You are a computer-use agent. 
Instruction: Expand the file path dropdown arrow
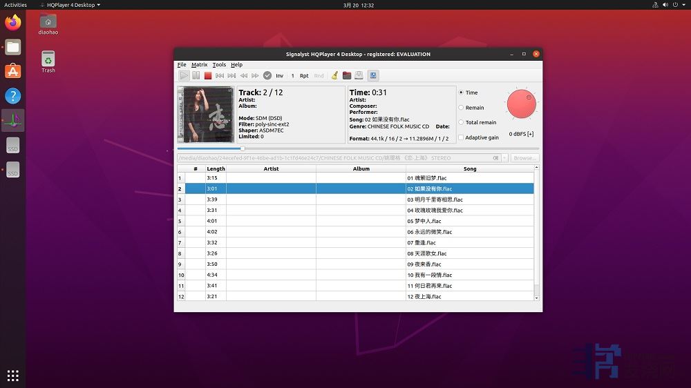click(x=505, y=158)
